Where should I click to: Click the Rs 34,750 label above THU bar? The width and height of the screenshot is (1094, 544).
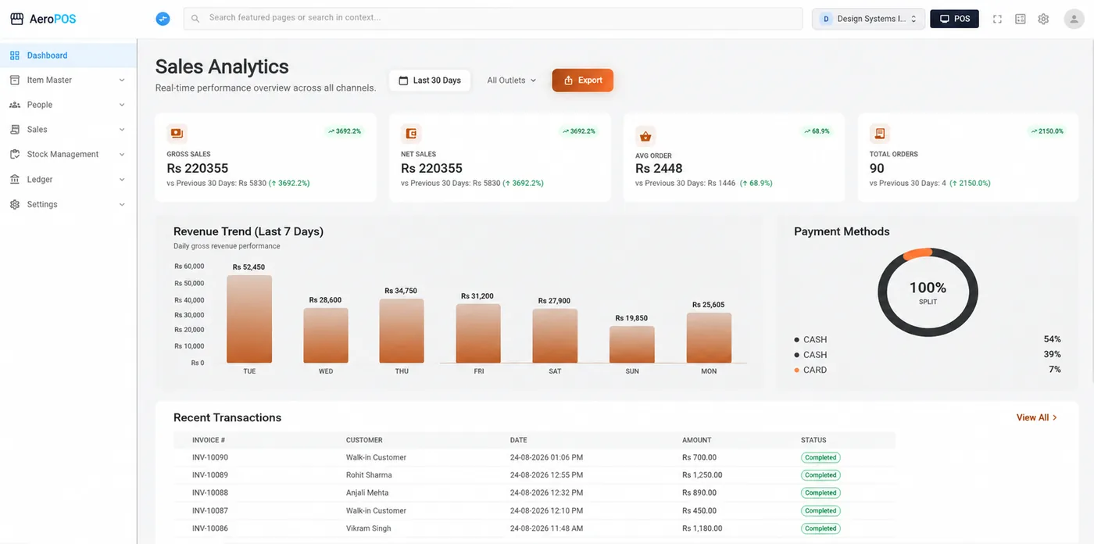coord(401,291)
